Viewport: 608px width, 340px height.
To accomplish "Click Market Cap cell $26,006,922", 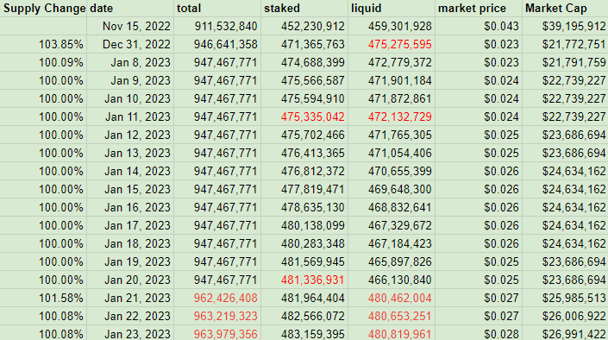I will tap(565, 316).
